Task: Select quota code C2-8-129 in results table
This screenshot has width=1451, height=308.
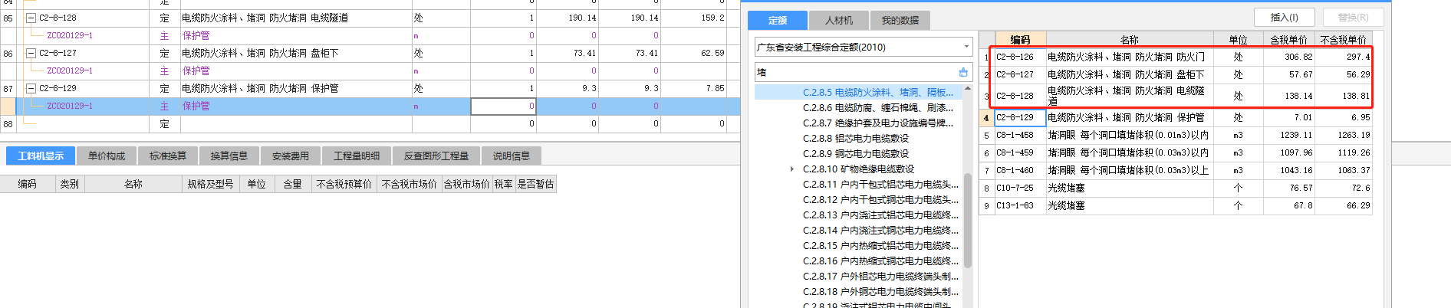Action: [1020, 117]
